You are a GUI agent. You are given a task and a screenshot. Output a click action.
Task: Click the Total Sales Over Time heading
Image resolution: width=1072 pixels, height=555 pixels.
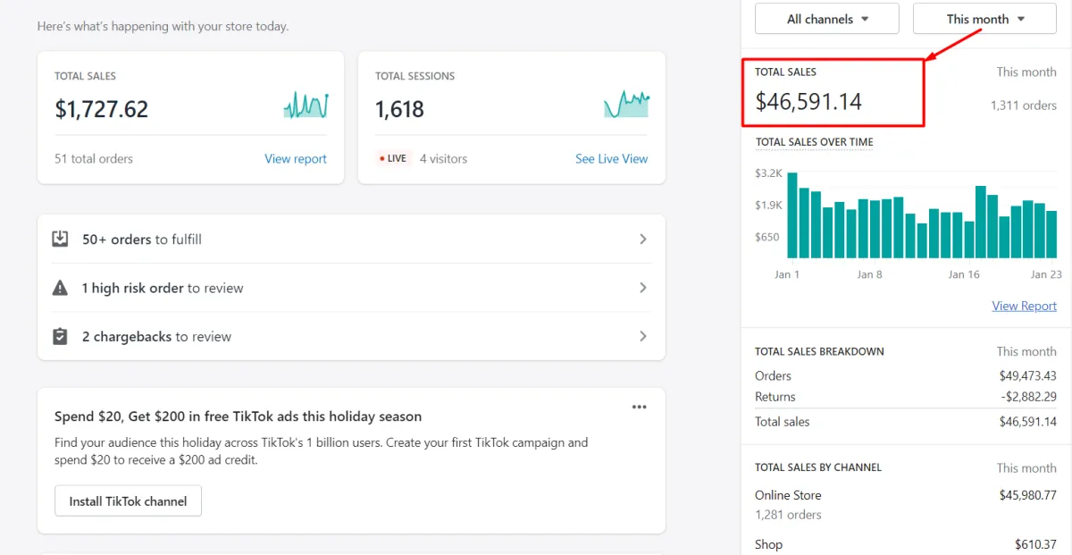point(814,142)
